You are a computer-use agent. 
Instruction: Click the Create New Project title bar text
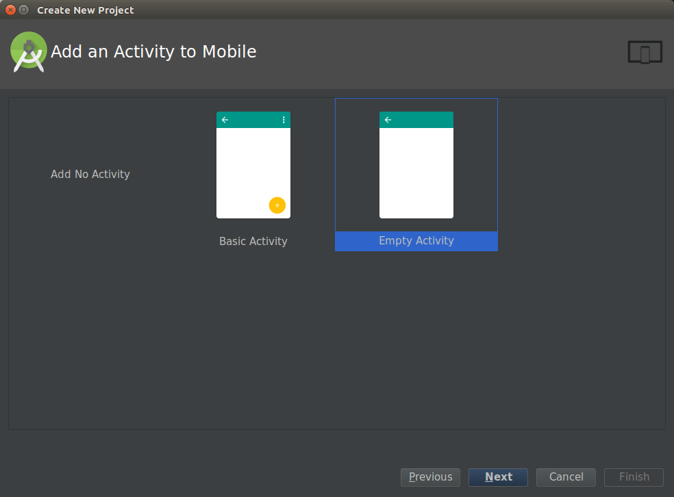[86, 10]
